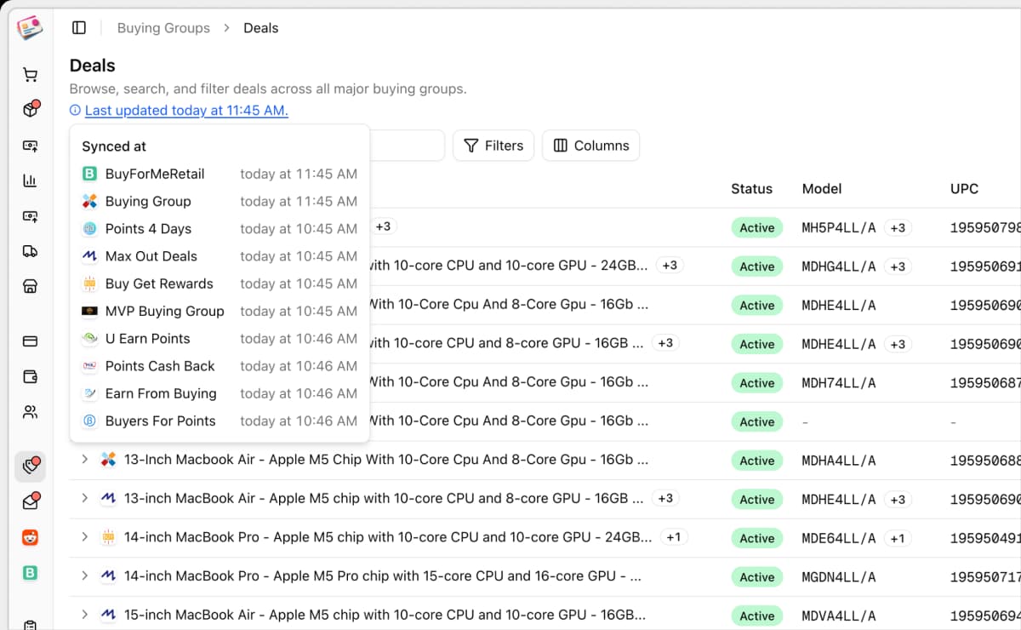This screenshot has height=630, width=1021.
Task: Click U Earn Points logo in popup
Action: point(89,339)
